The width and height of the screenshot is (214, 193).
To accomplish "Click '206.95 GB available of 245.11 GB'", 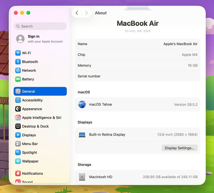I will 170,177.
